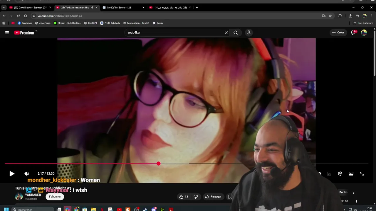Mute the Tunisian streamers tab audio
The width and height of the screenshot is (376, 211).
point(92,8)
